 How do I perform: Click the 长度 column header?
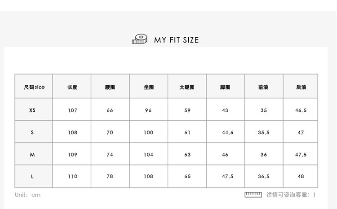72,87
